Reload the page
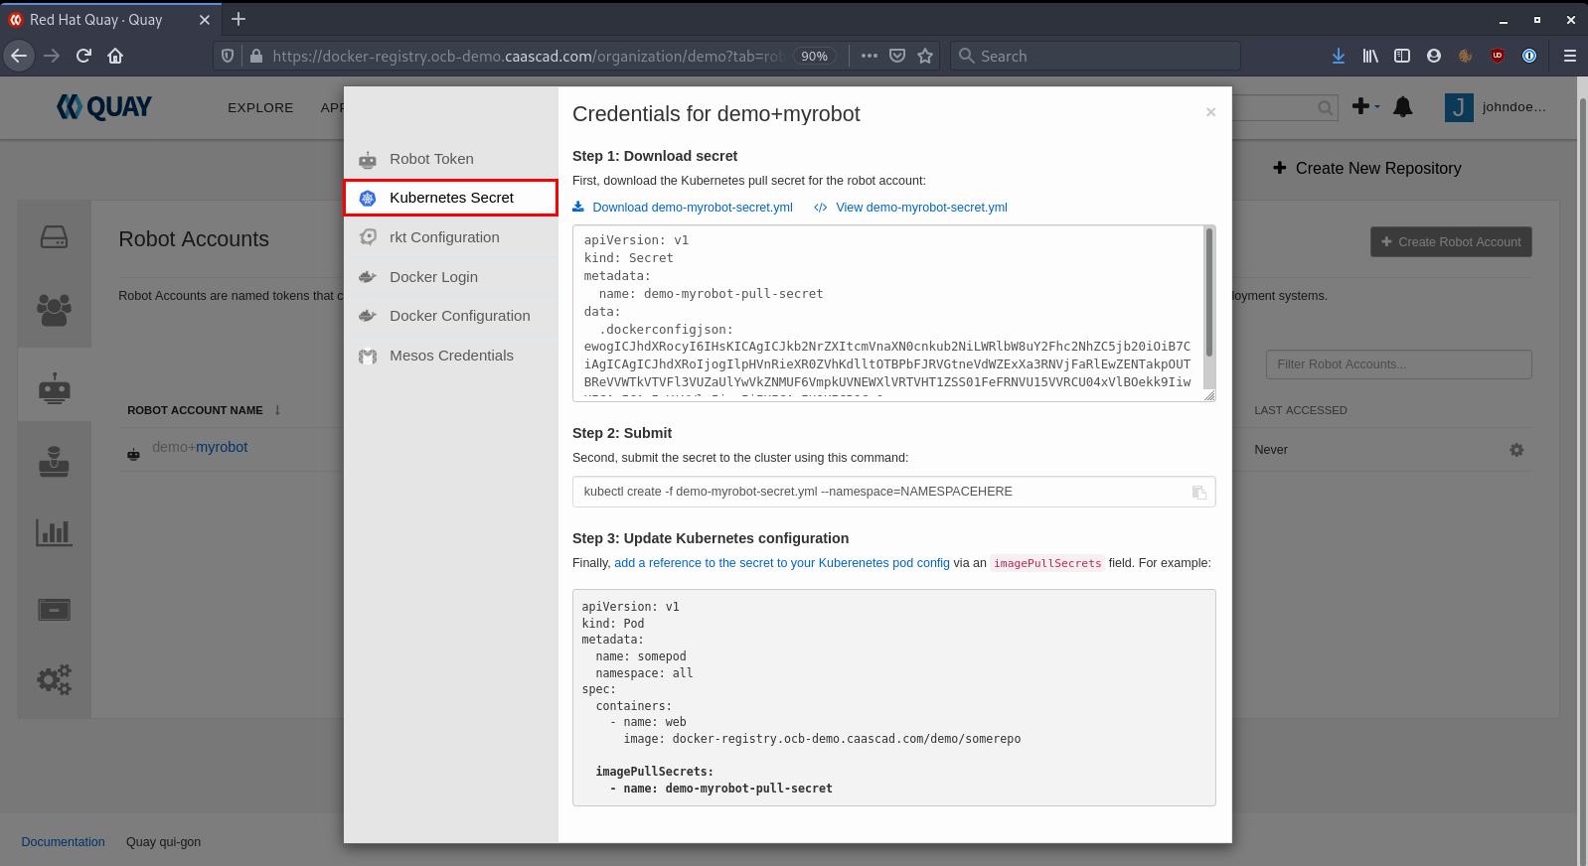This screenshot has width=1588, height=866. pyautogui.click(x=83, y=56)
